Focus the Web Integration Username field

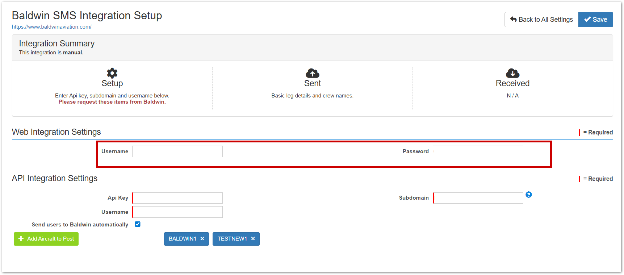(x=177, y=151)
